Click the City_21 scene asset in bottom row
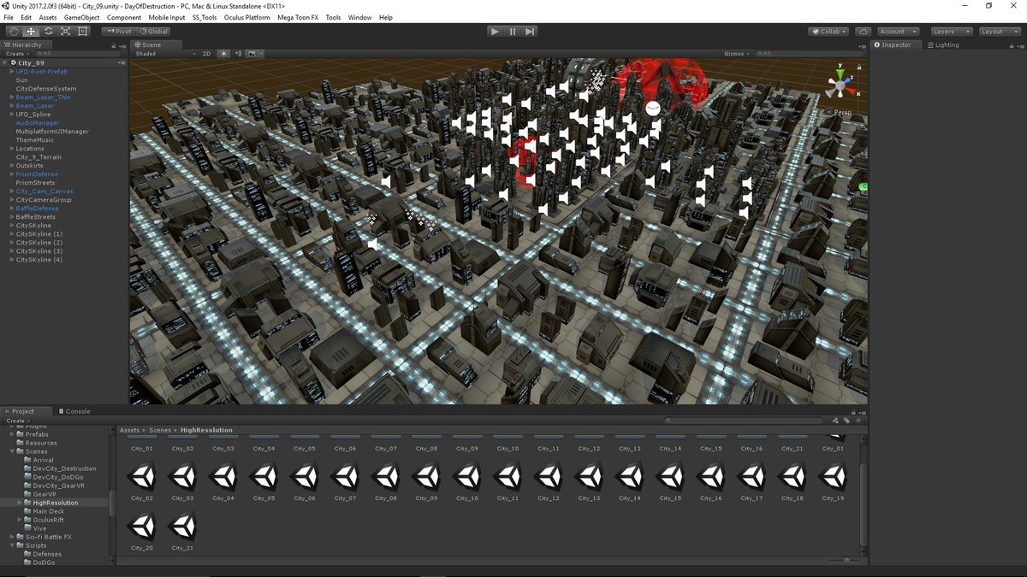This screenshot has width=1027, height=577. coord(182,530)
